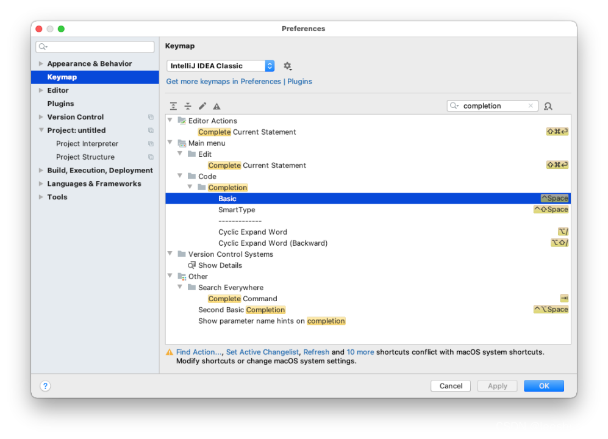The image size is (608, 439).
Task: Click the Refresh conflict link
Action: (x=316, y=352)
